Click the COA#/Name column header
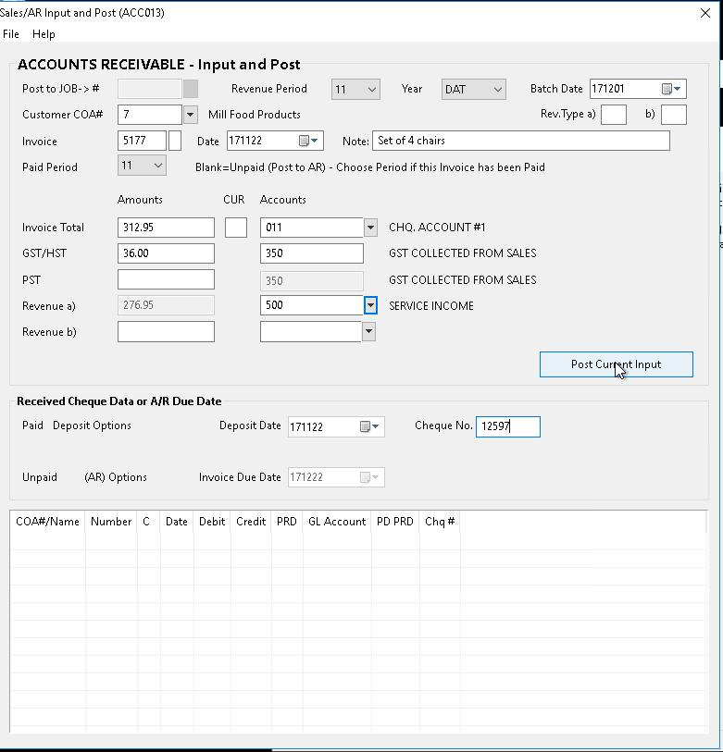Screen dimensions: 723x752 [47, 522]
